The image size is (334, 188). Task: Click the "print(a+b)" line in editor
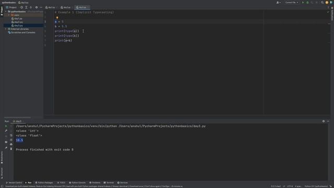click(63, 40)
